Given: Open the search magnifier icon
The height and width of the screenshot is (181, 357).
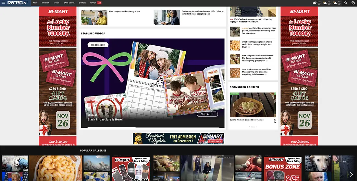Looking at the screenshot, I should point(346,3).
